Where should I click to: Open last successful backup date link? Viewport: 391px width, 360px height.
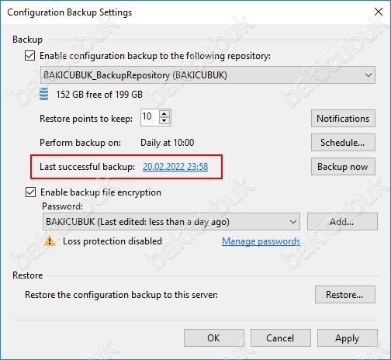pyautogui.click(x=175, y=167)
